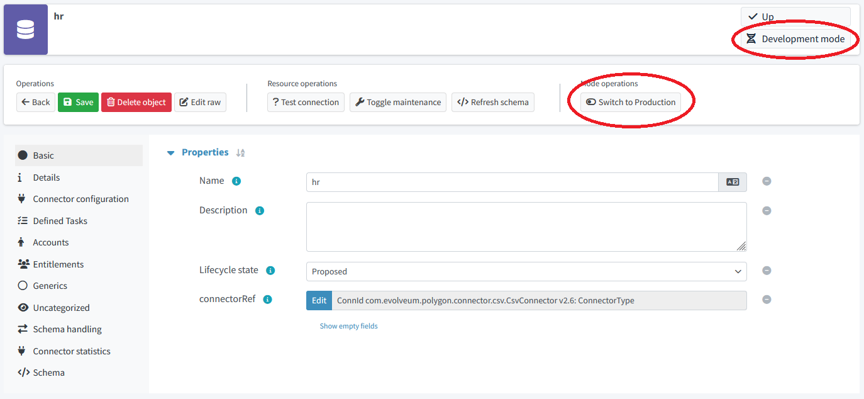Open the Entitlements section
This screenshot has height=399, width=864.
[57, 264]
